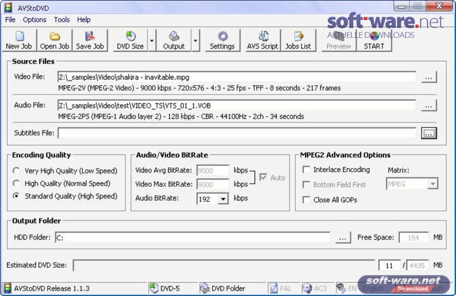Click the 4435 DVD capacity field

point(418,265)
